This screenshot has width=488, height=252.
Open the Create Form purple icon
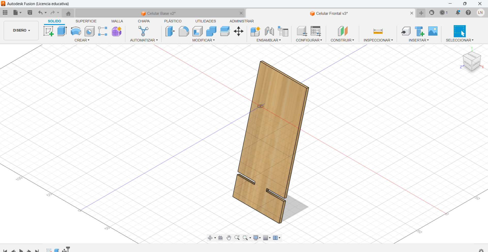(x=117, y=31)
